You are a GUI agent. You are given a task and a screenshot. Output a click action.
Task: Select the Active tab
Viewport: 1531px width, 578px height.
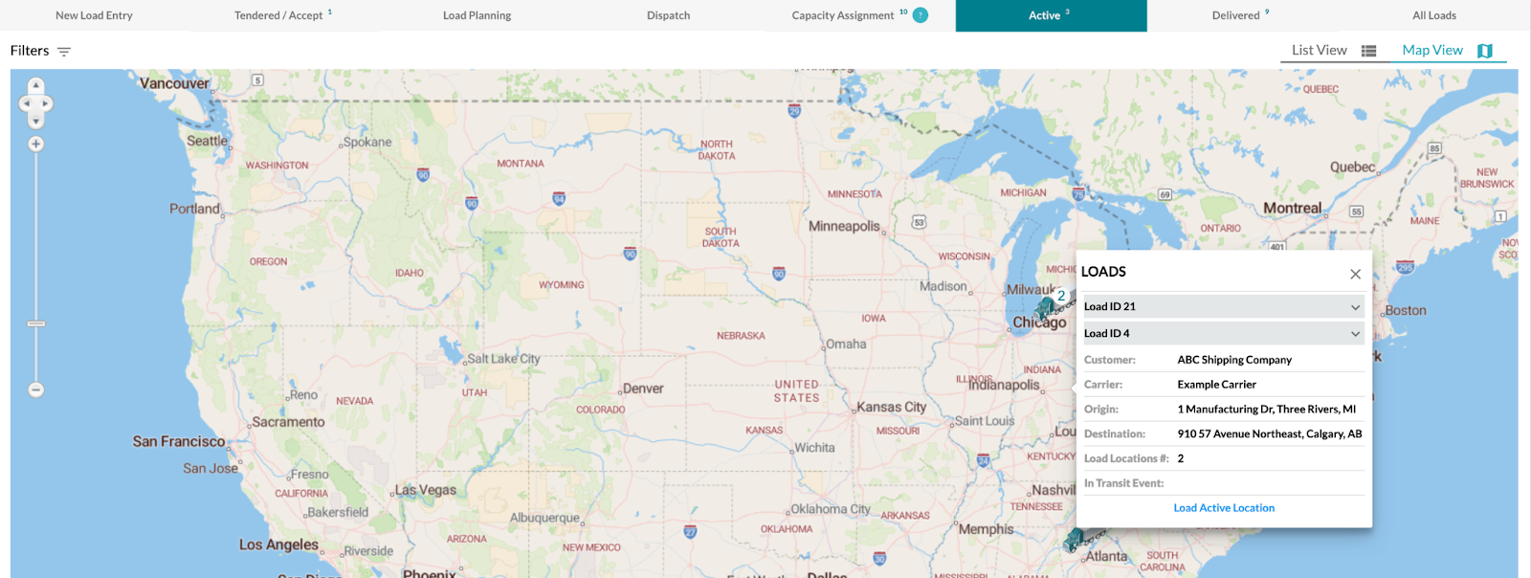tap(1051, 15)
